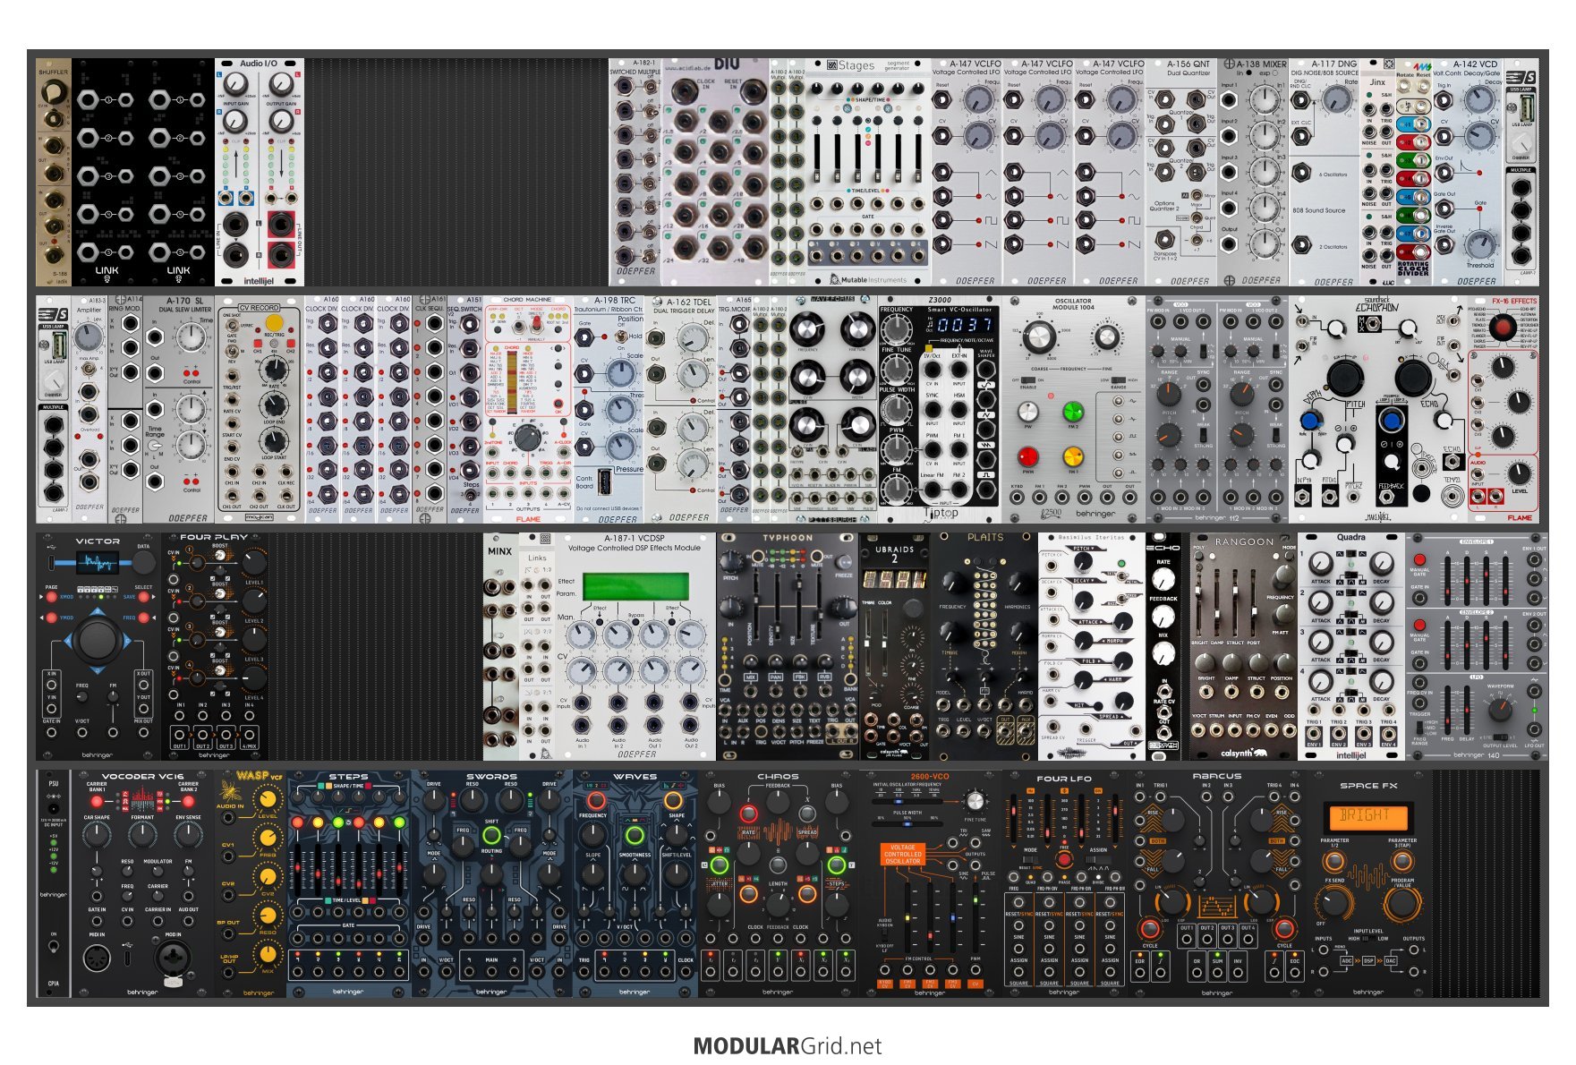
Task: Select the A-138 Mixer module
Action: (x=1253, y=172)
